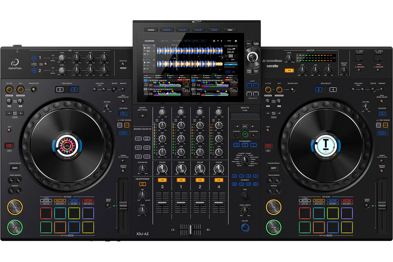Click the left deck OUT loop button
This screenshot has width=393, height=262.
(x=20, y=89)
